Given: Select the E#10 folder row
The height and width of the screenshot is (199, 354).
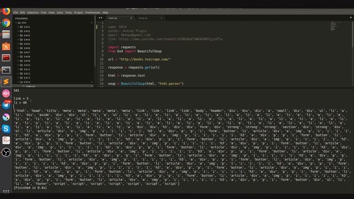Looking at the screenshot, I should pos(53,65).
